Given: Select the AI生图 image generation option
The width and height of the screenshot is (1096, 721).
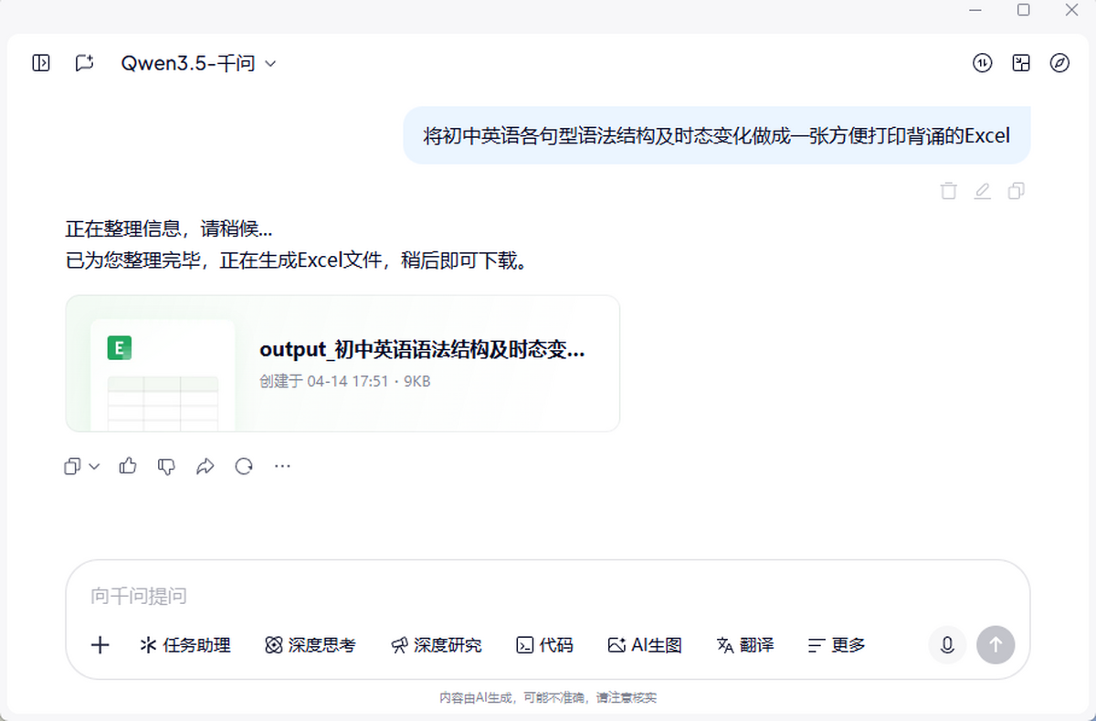Looking at the screenshot, I should 645,645.
